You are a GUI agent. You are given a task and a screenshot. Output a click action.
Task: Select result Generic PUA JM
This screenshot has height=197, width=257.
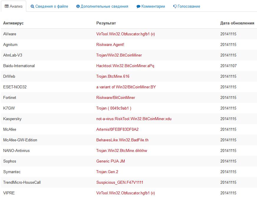pos(111,161)
